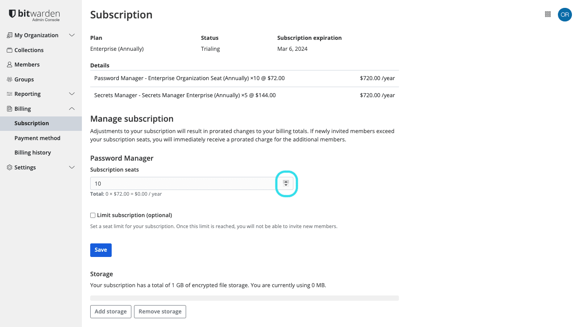Click the Storage section heading
Image resolution: width=582 pixels, height=327 pixels.
[x=102, y=274]
